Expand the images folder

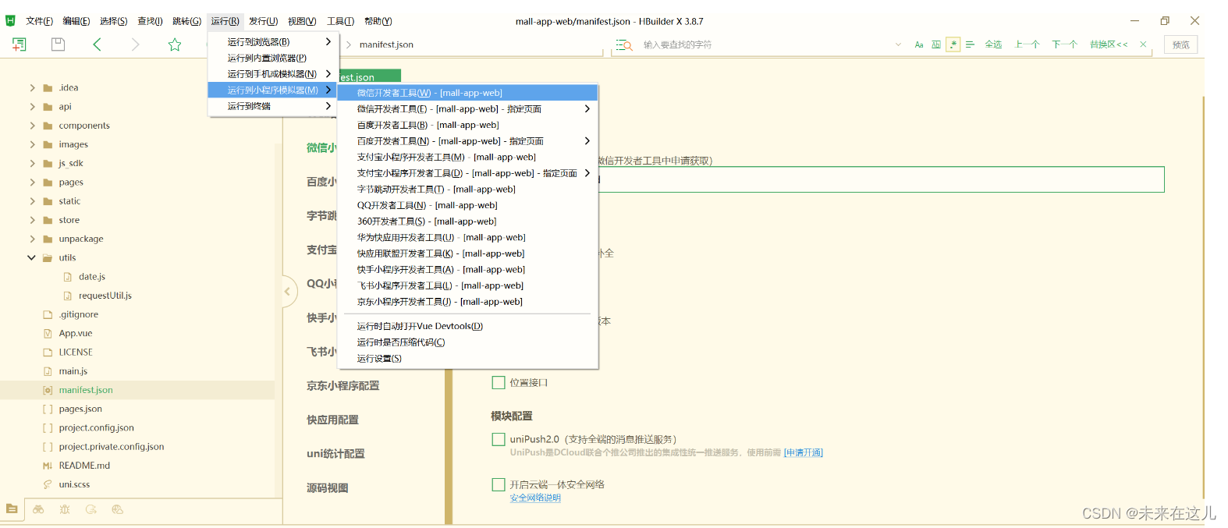click(32, 144)
